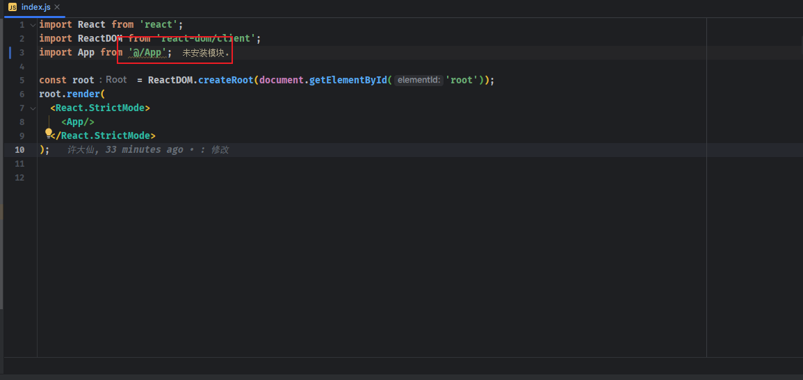Collapse the React.StrictMode fold arrow on line 7
This screenshot has height=380, width=803.
(x=32, y=108)
